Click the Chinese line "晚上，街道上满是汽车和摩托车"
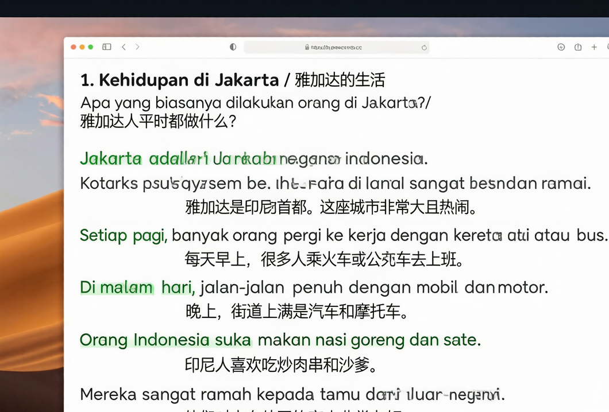This screenshot has width=609, height=412. pos(296,312)
